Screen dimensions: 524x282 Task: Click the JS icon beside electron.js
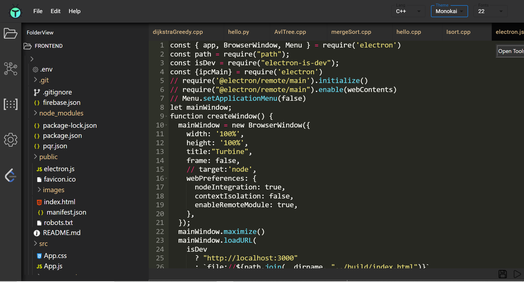tap(39, 169)
